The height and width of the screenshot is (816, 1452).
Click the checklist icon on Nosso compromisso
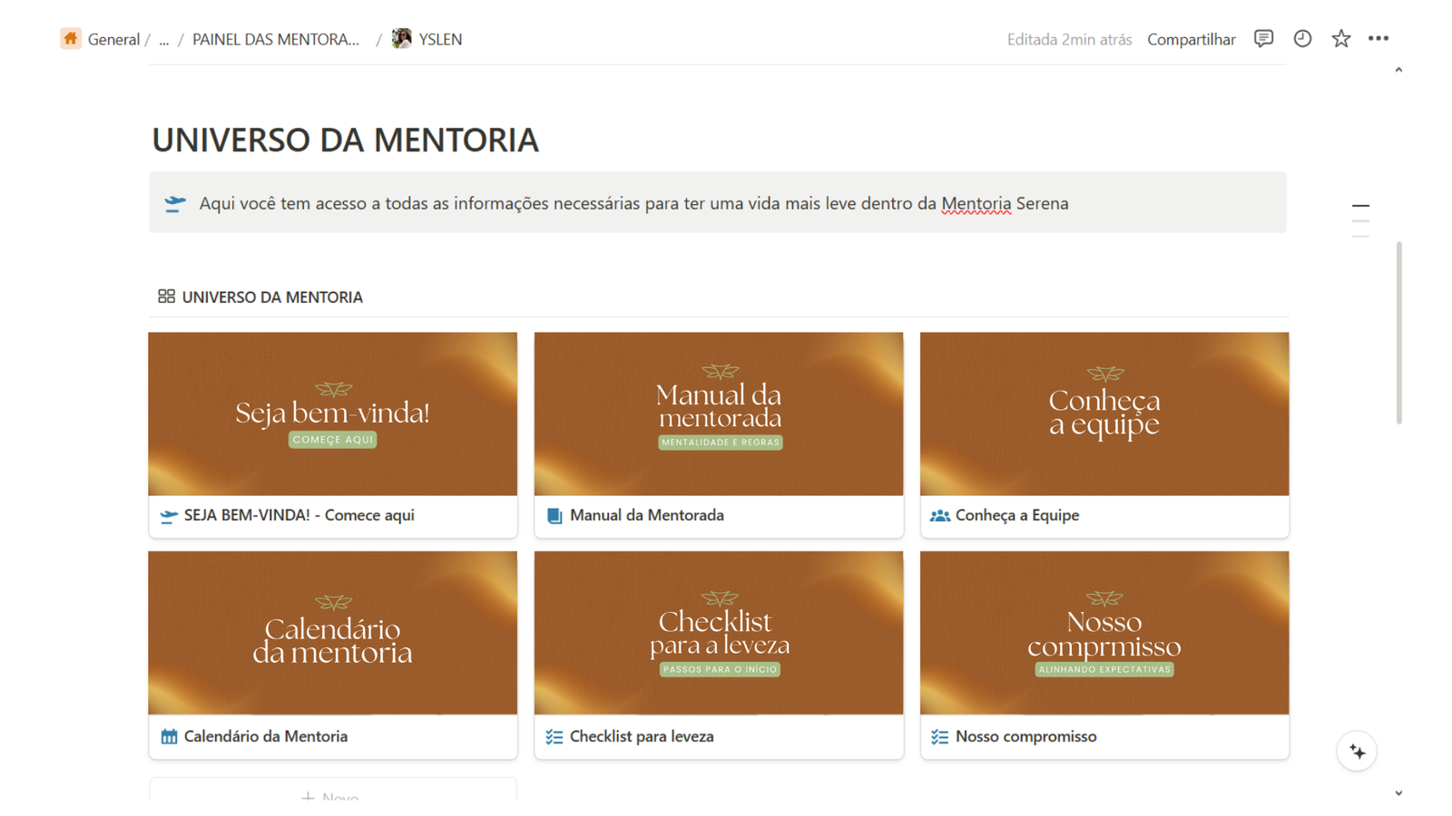(940, 737)
